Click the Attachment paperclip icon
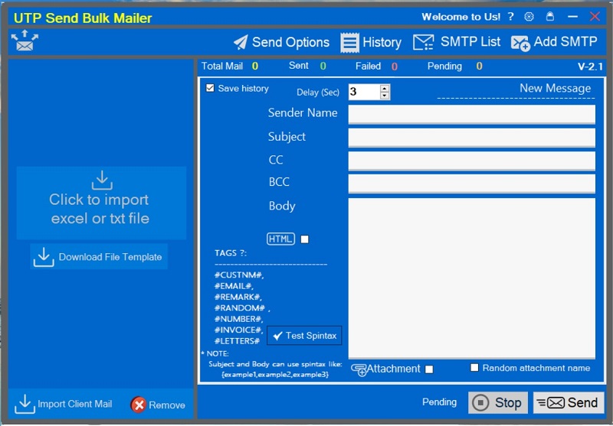The image size is (613, 426). [359, 370]
